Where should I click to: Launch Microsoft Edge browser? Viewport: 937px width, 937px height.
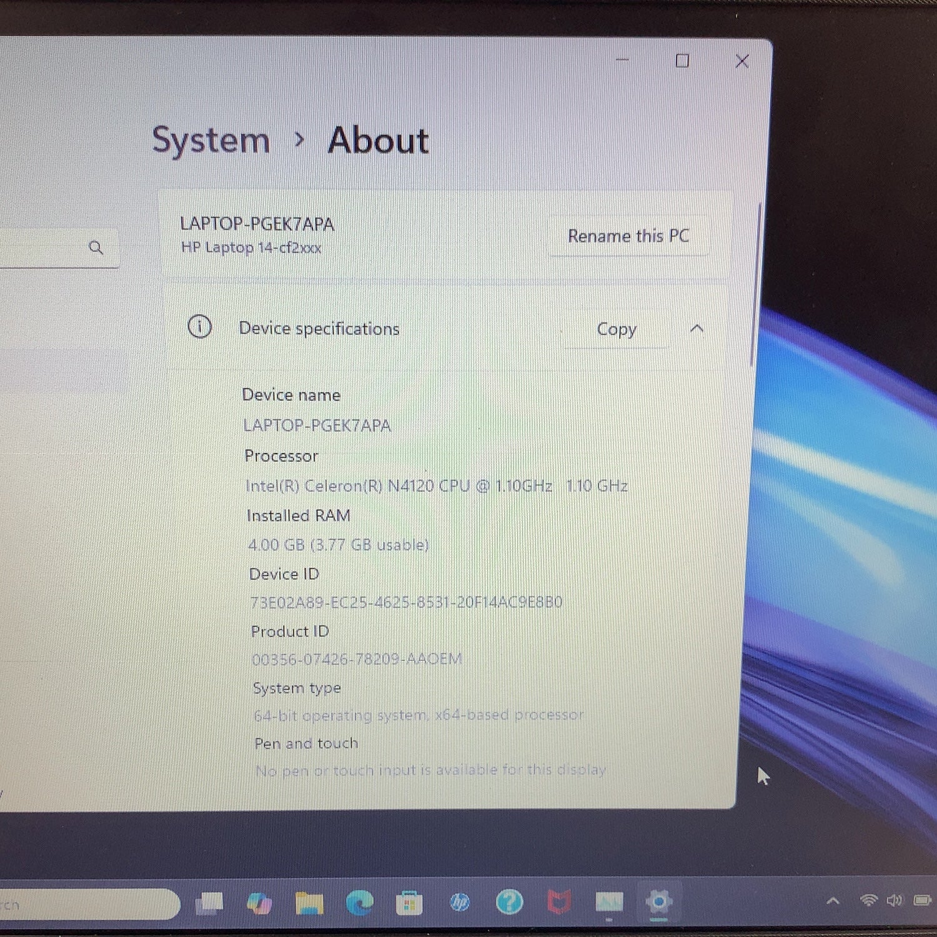[x=359, y=903]
